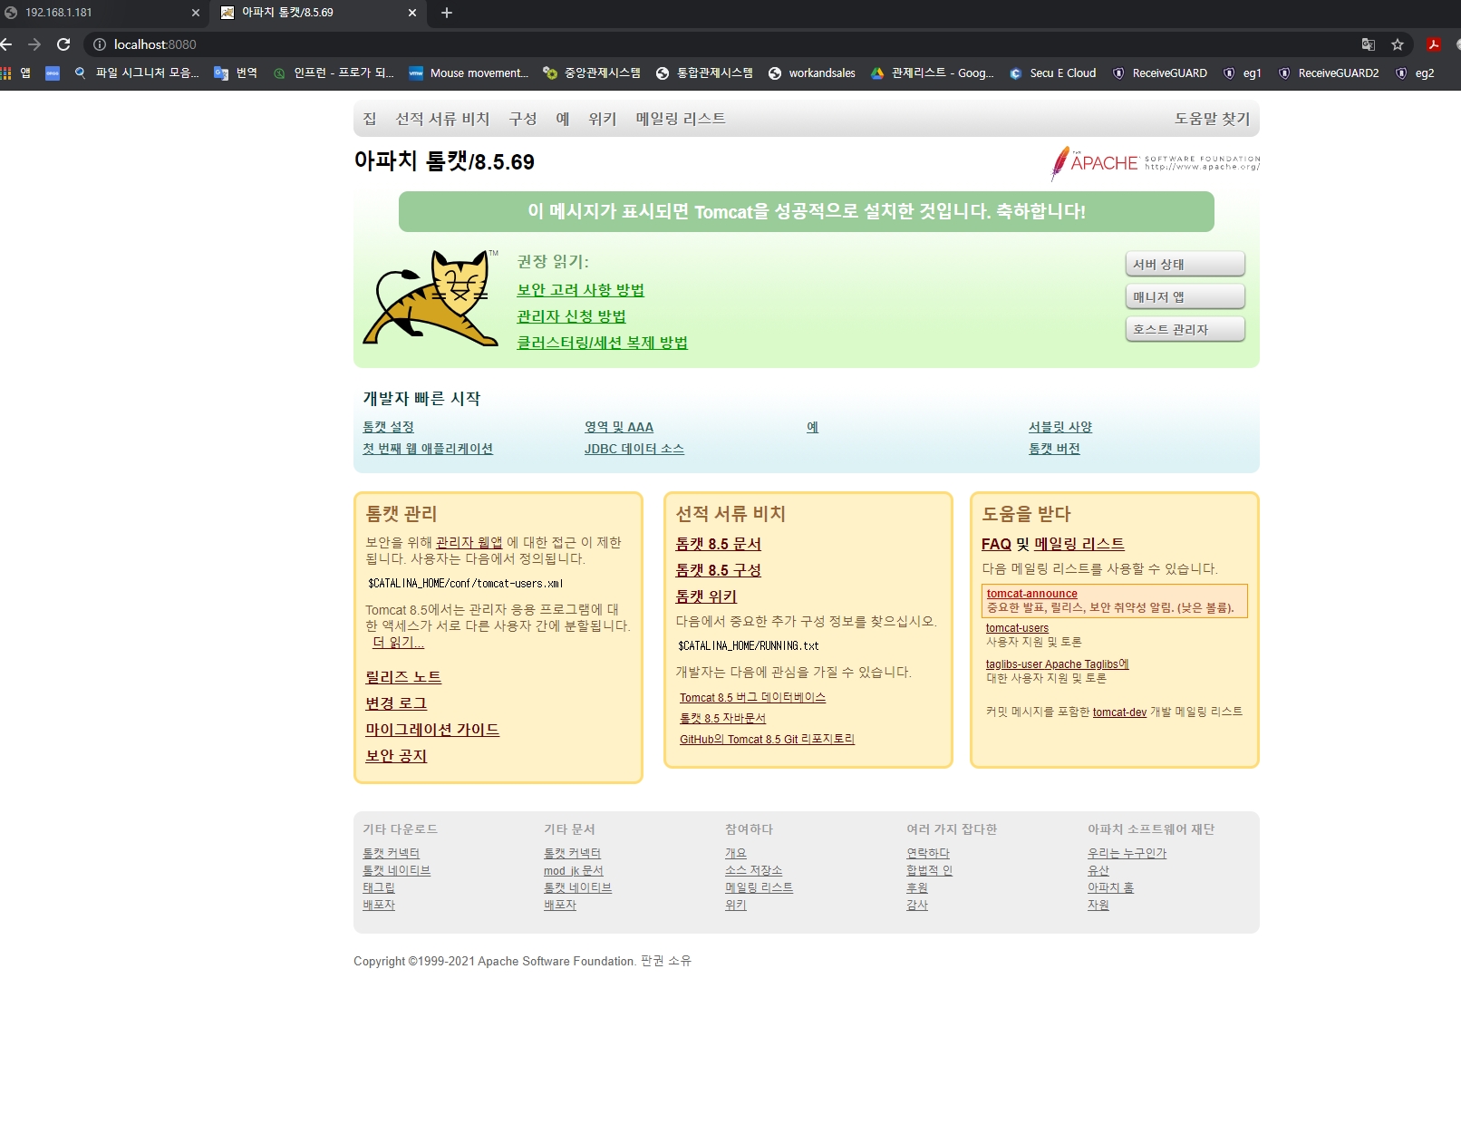
Task: Open the ReceiveGUARD2 bookmark
Action: 1328,73
